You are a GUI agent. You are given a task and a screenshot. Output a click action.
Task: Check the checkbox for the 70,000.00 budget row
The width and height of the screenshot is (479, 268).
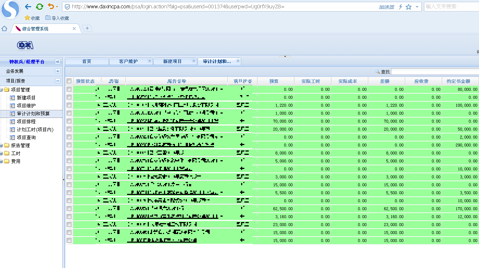[69, 121]
